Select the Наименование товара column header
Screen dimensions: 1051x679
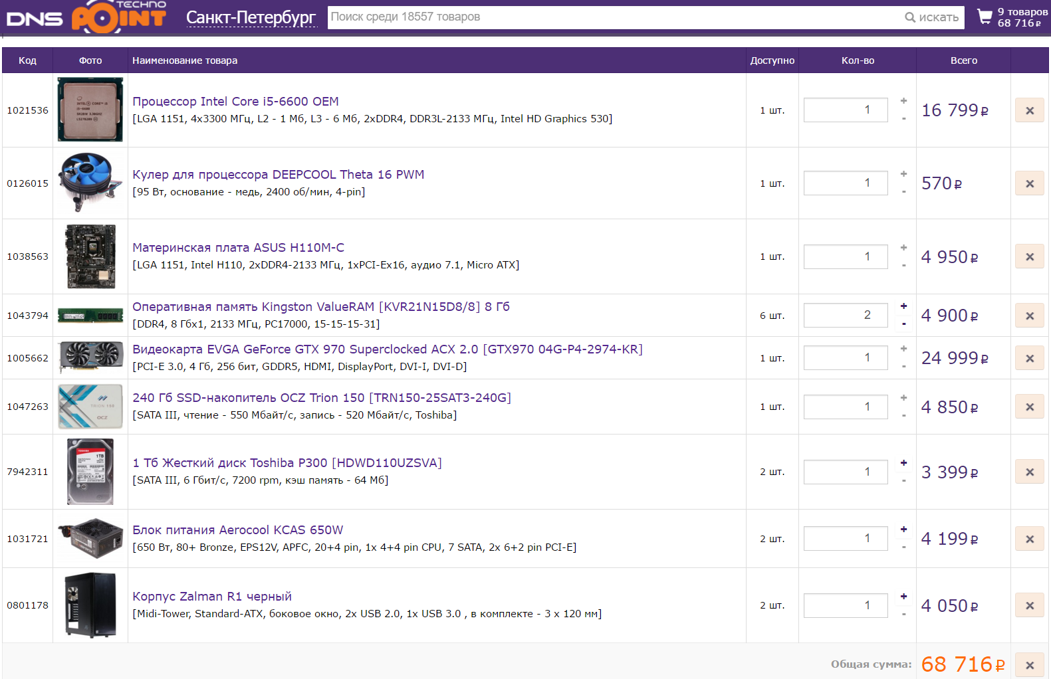click(185, 60)
